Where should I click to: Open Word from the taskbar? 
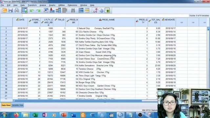coord(73,115)
